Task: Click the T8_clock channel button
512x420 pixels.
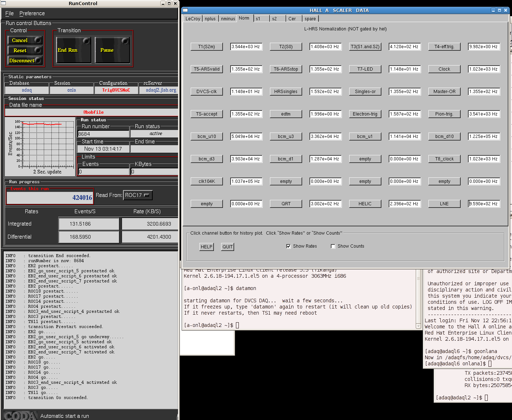Action: pos(444,159)
